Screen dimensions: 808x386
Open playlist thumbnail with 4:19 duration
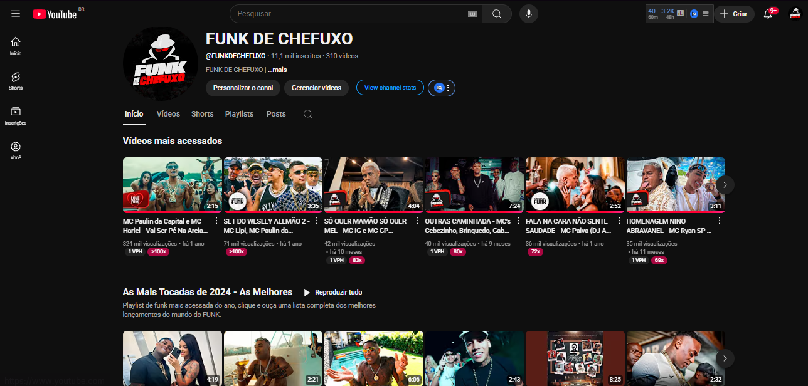point(173,358)
